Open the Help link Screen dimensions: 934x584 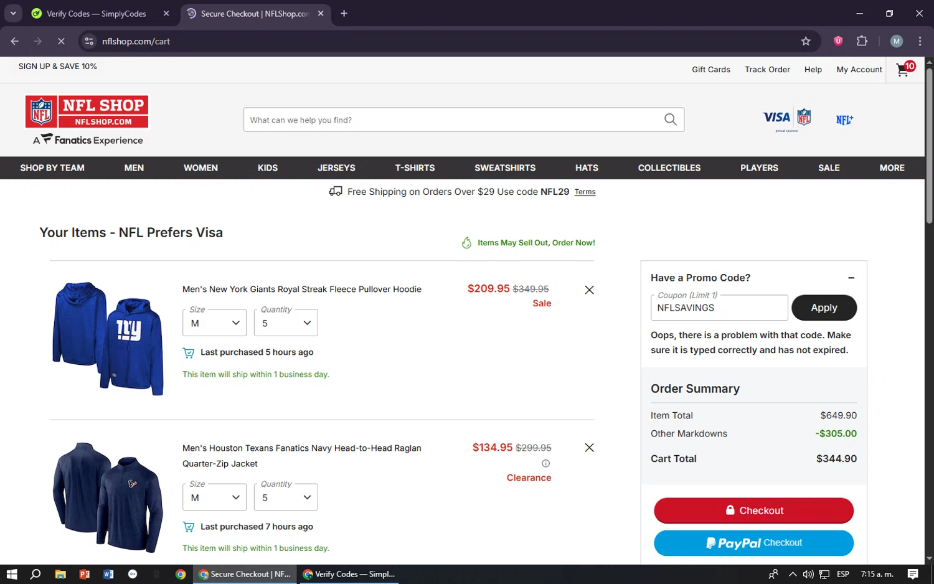point(813,70)
